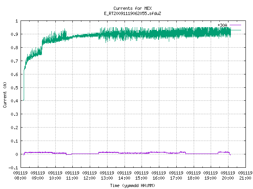This screenshot has height=189, width=253.
Task: Click the x-axis time label "14:00"
Action: point(125,178)
